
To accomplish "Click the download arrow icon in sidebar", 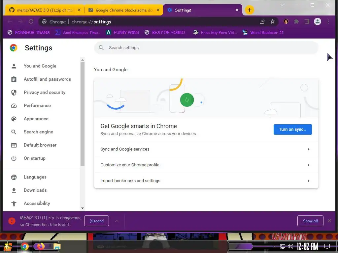I will click(14, 190).
